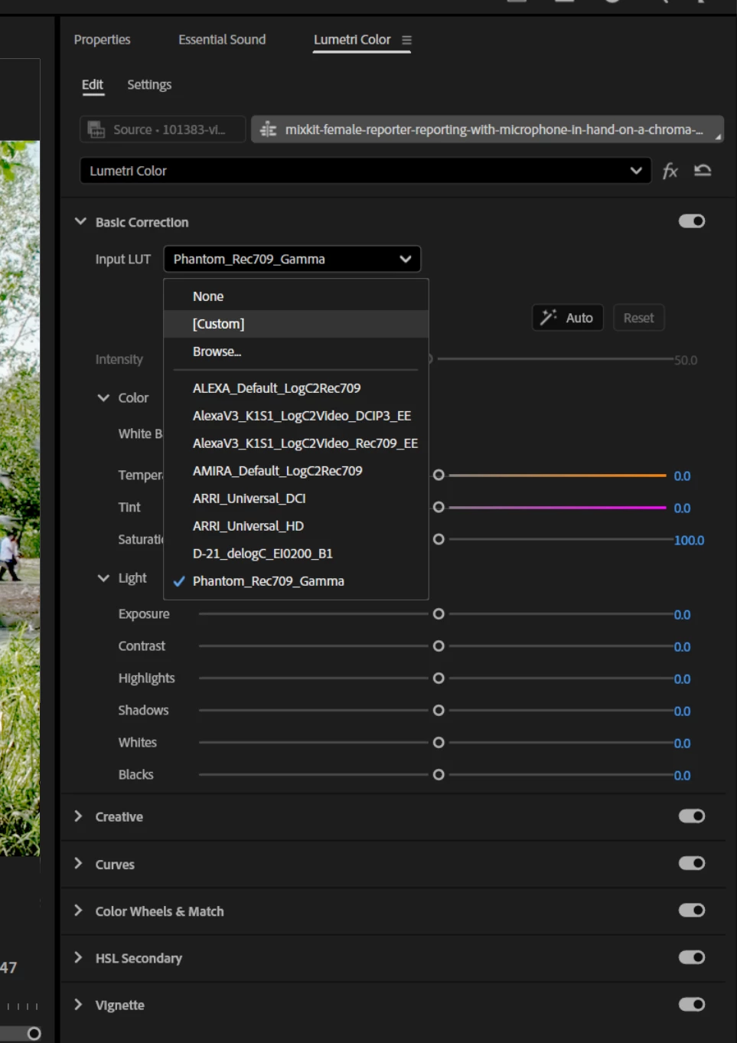This screenshot has height=1043, width=737.
Task: Click the Reset button
Action: (638, 318)
